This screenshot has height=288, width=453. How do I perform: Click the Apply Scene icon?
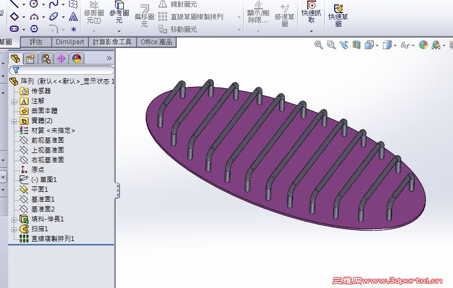pos(436,45)
